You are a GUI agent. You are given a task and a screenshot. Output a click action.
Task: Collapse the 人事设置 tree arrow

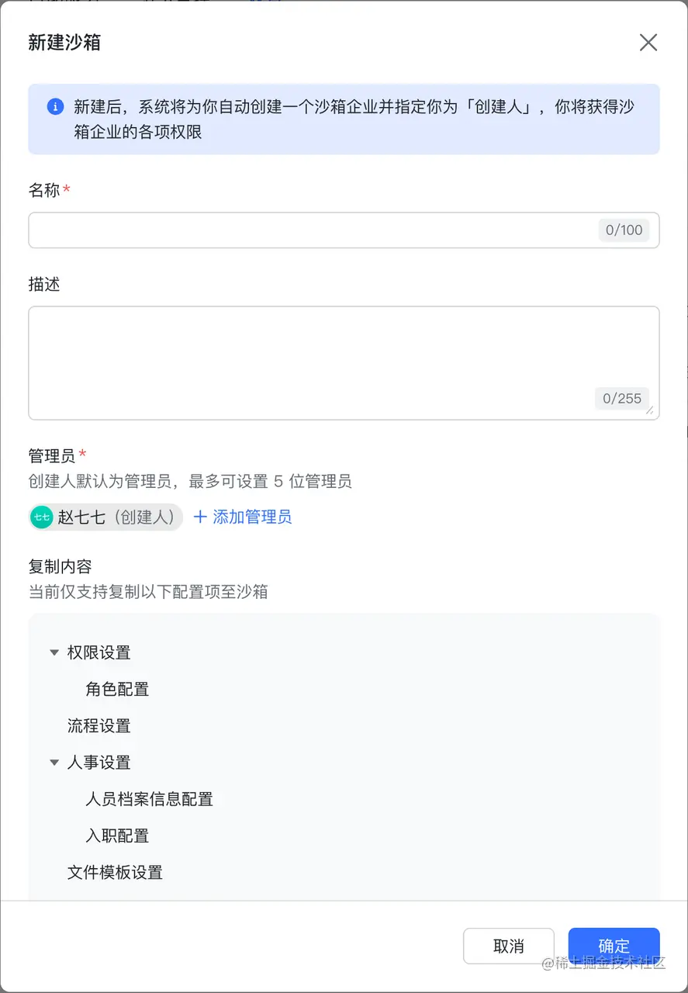point(54,763)
